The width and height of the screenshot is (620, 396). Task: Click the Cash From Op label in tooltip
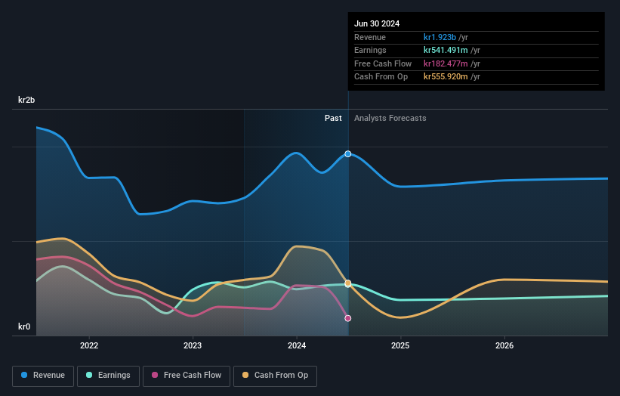pos(381,77)
